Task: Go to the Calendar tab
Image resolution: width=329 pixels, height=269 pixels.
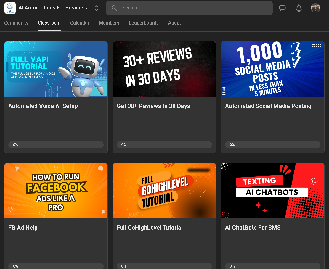Action: point(80,23)
